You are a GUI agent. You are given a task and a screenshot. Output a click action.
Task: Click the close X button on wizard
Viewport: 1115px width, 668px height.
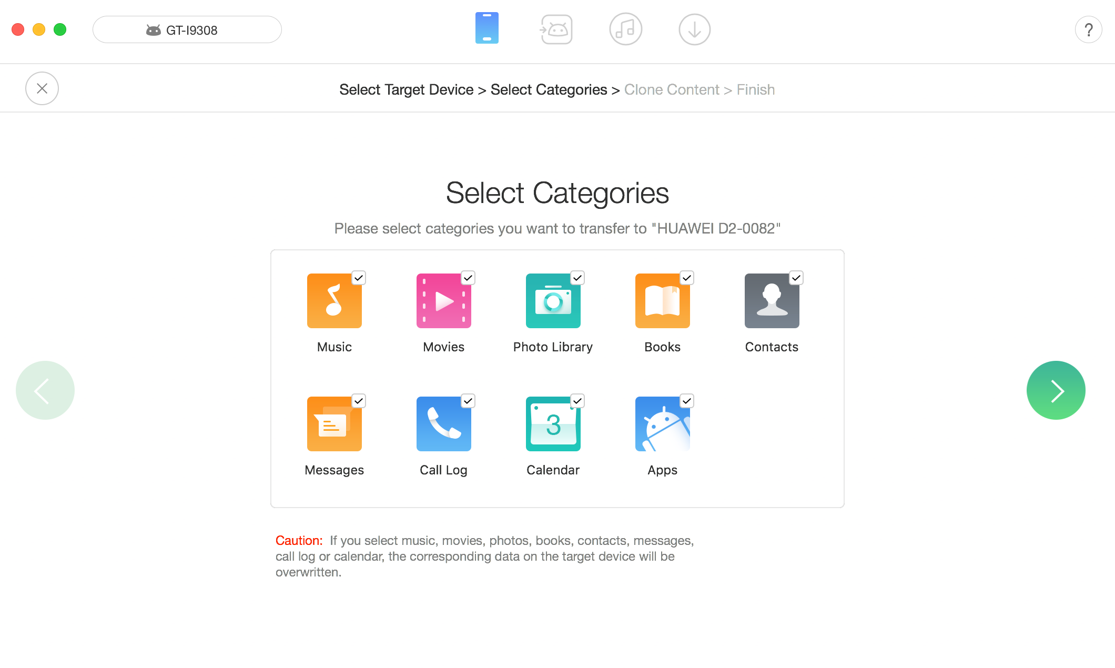tap(43, 88)
